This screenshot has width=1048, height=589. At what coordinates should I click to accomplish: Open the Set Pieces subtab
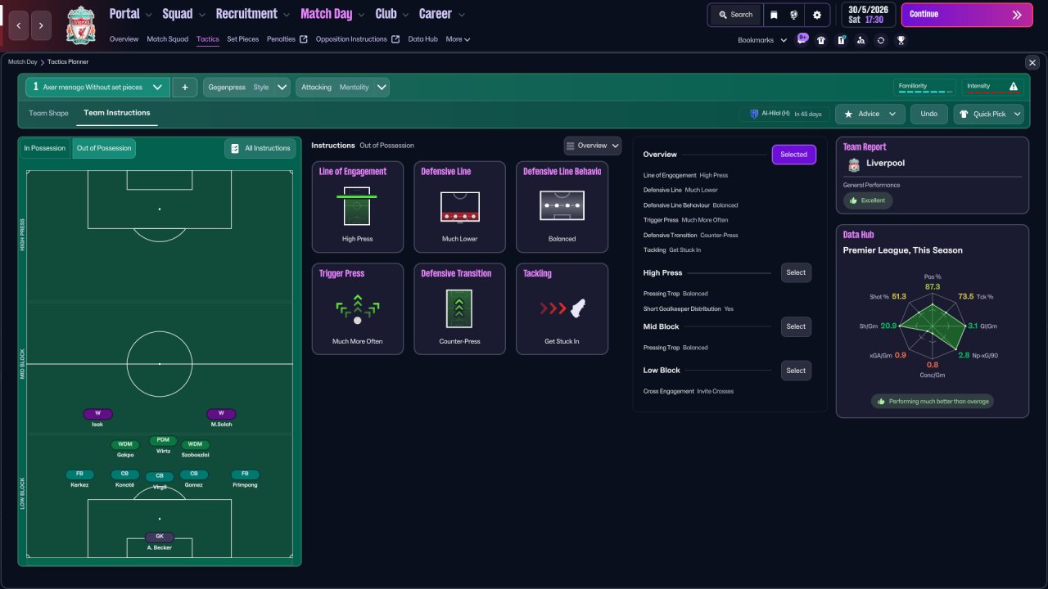click(243, 39)
